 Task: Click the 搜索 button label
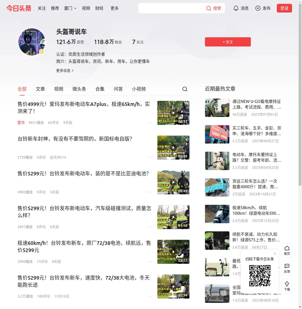(217, 8)
